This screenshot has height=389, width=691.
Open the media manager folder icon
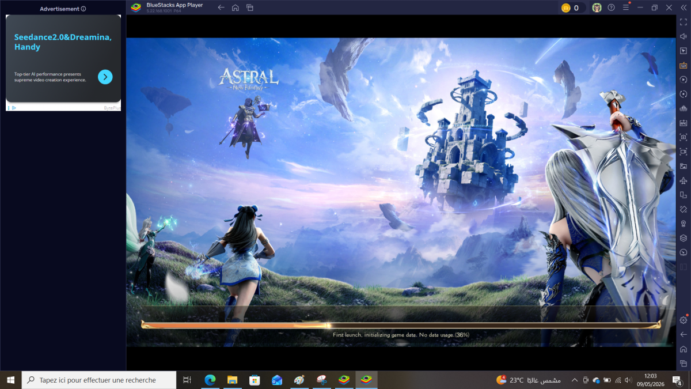point(683,166)
